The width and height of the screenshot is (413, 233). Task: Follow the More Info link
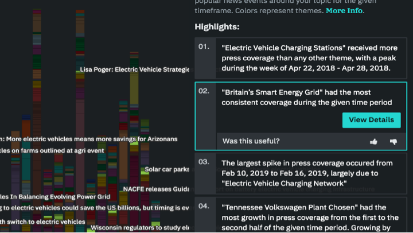tap(344, 11)
